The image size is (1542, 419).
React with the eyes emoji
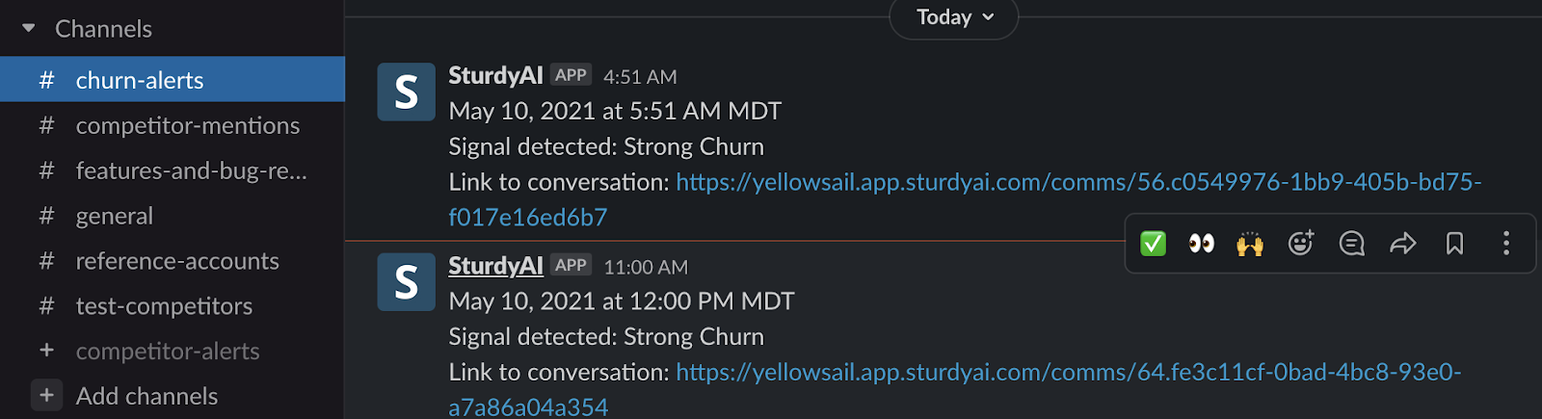[1202, 244]
